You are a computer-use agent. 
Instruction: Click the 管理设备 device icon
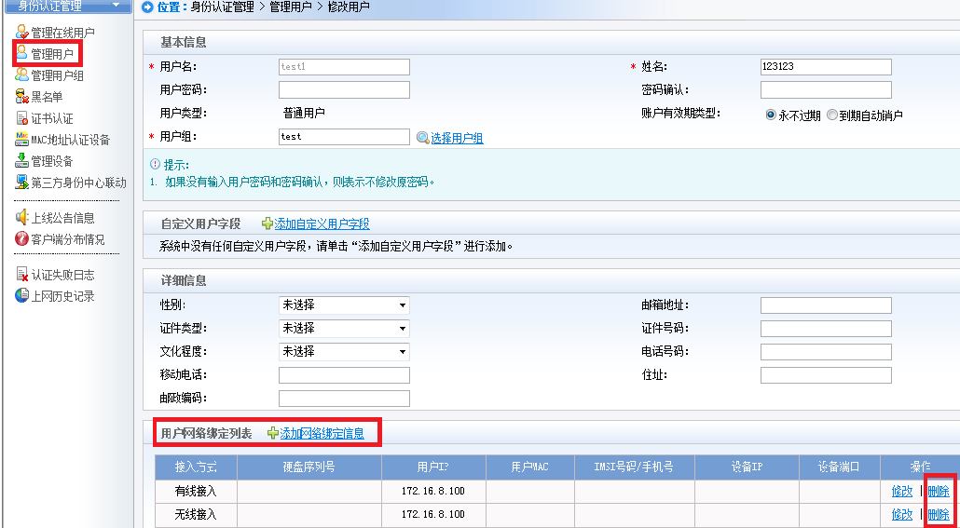click(22, 161)
